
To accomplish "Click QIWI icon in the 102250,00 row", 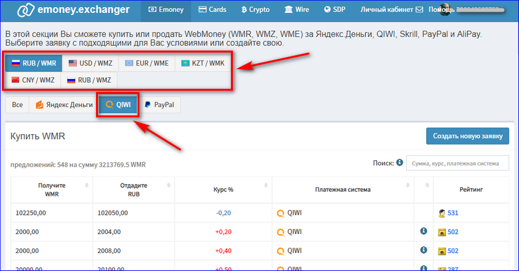I will click(281, 213).
